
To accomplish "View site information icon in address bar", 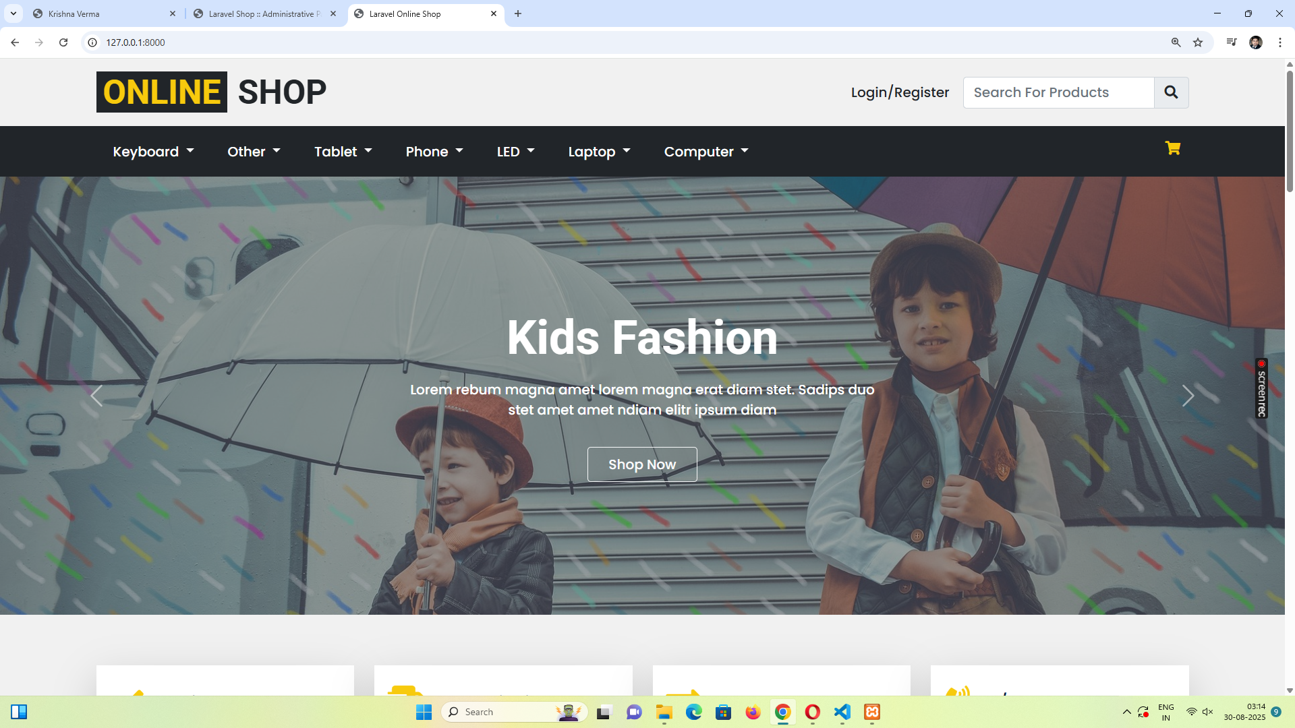I will [92, 42].
